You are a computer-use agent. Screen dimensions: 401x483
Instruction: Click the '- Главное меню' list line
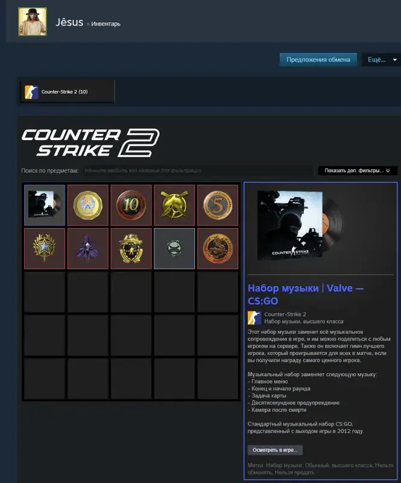click(268, 382)
